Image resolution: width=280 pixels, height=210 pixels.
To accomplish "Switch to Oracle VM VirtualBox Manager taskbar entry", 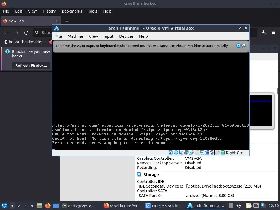I will coord(164,206).
